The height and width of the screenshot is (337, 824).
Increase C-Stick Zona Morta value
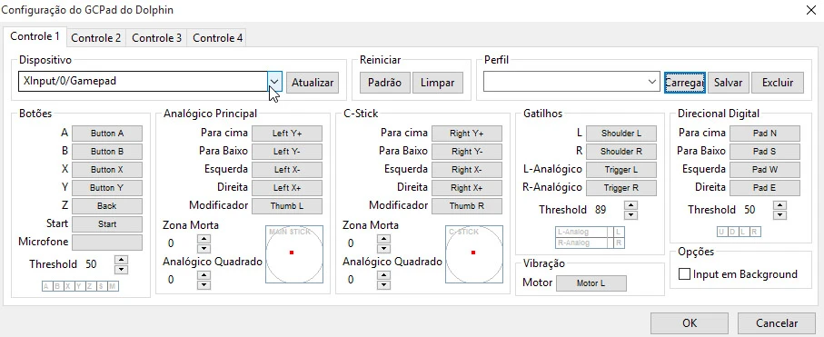pyautogui.click(x=384, y=239)
